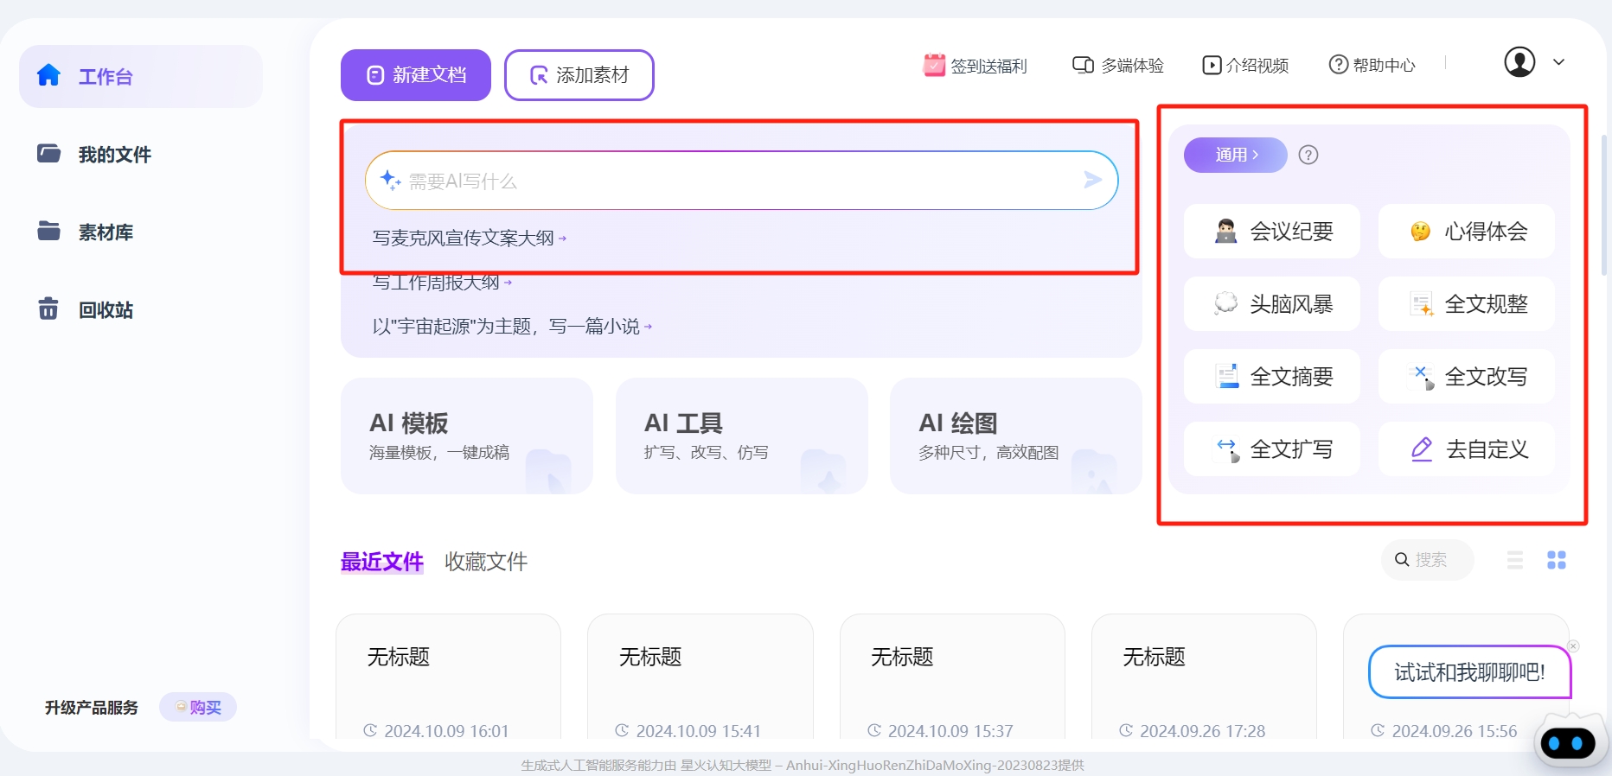The image size is (1612, 776).
Task: Click the 试试和我聊聊吧! chat bubble
Action: pos(1469,672)
